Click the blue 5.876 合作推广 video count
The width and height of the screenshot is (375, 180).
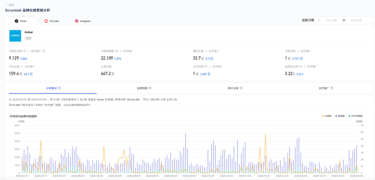click(x=118, y=59)
